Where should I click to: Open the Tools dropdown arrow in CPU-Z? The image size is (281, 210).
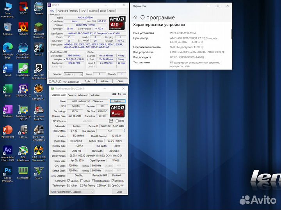(x=94, y=81)
